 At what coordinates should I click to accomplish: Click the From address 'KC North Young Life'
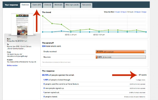(x=17, y=55)
